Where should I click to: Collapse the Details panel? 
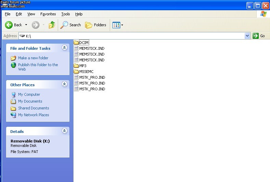pos(64,131)
